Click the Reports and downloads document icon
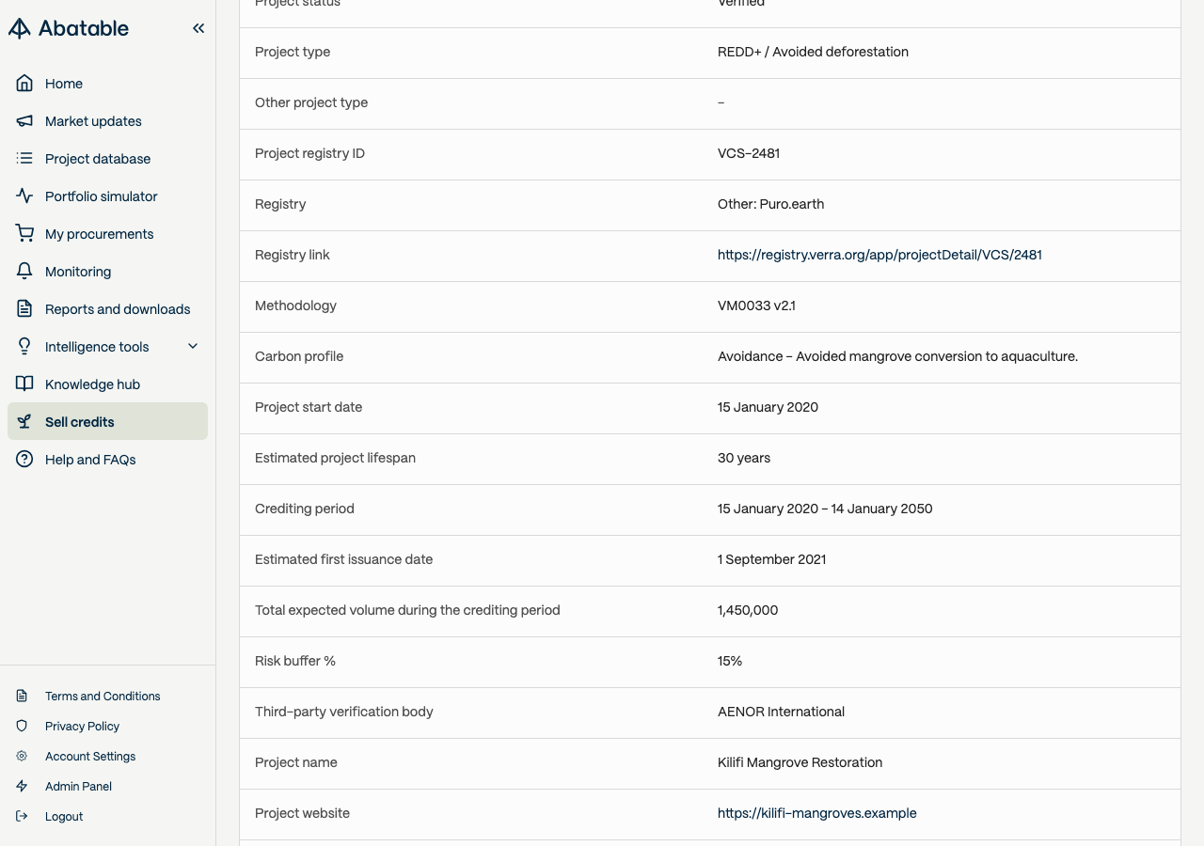 24,309
